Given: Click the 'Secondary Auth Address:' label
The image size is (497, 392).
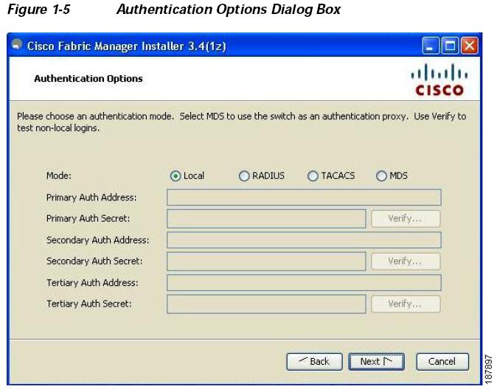Looking at the screenshot, I should point(97,240).
